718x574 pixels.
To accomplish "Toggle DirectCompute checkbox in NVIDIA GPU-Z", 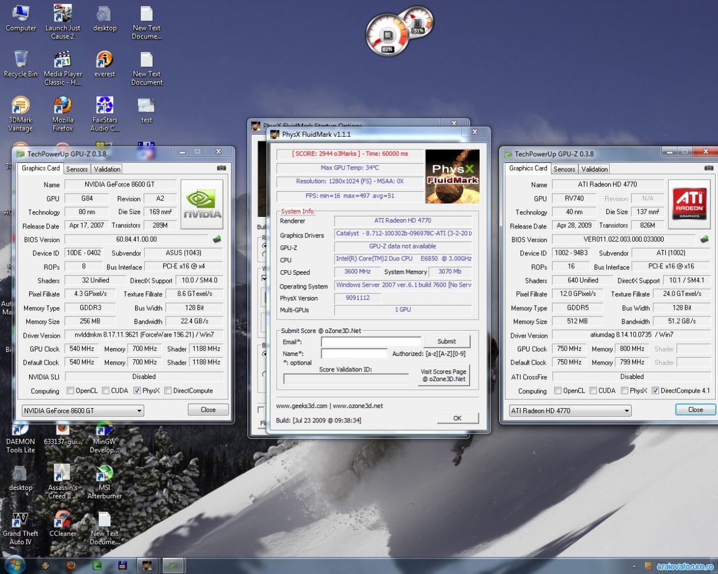I will 168,391.
